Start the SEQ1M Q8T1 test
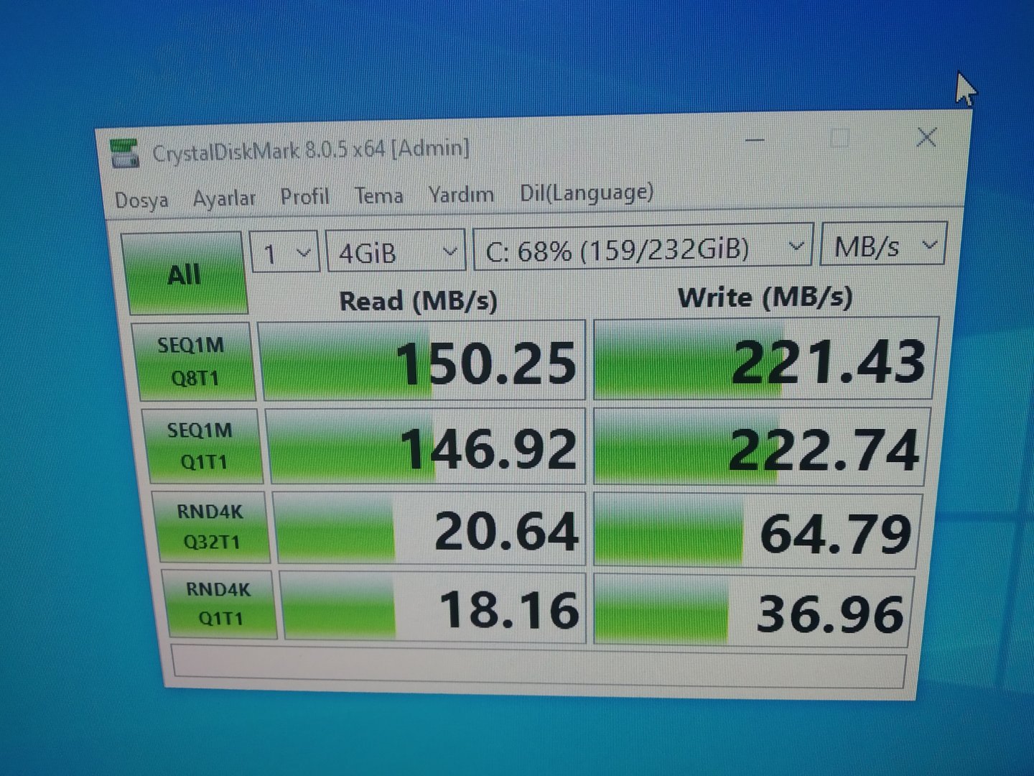Image resolution: width=1034 pixels, height=776 pixels. pyautogui.click(x=192, y=361)
